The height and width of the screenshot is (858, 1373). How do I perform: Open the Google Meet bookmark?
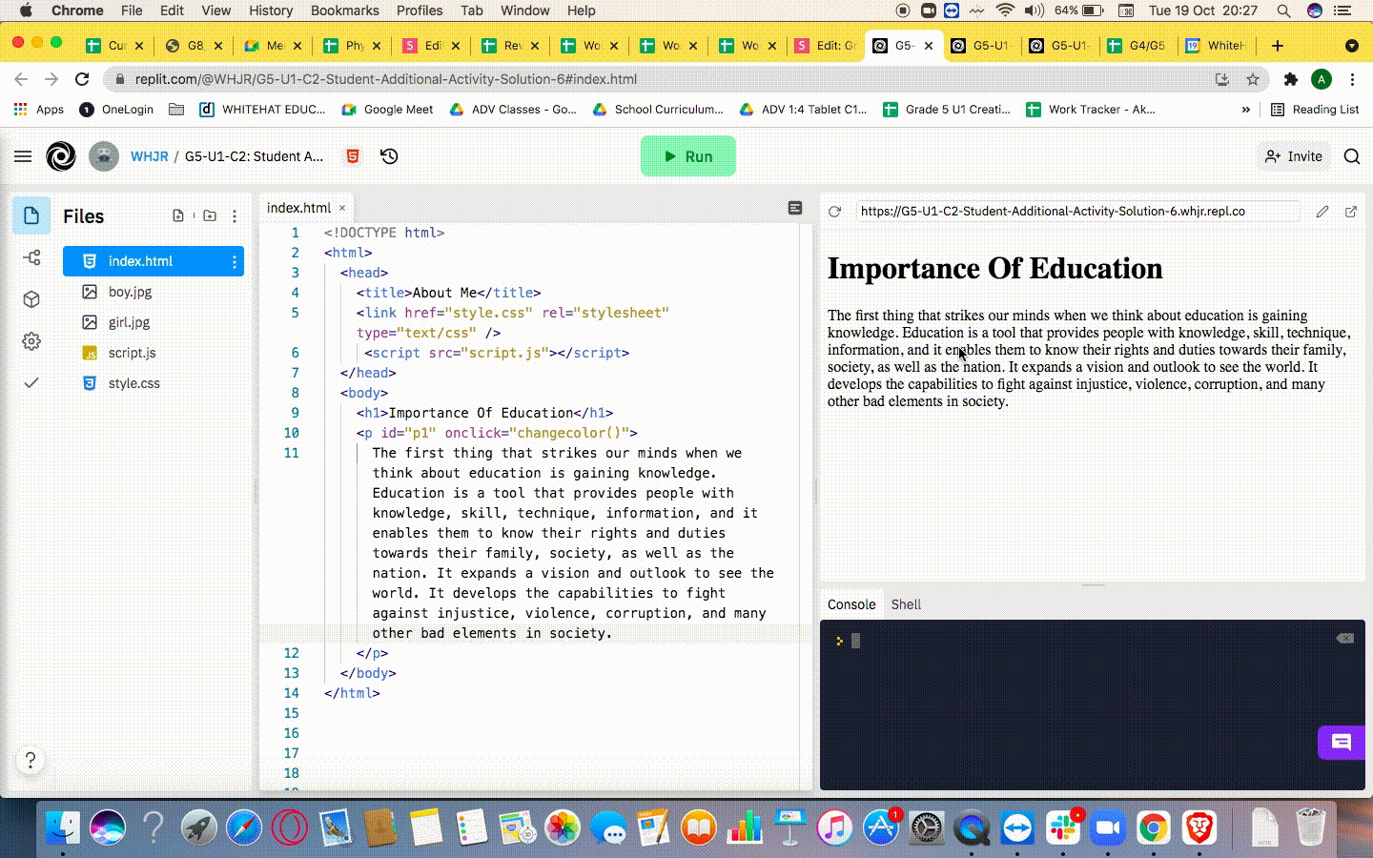[388, 110]
